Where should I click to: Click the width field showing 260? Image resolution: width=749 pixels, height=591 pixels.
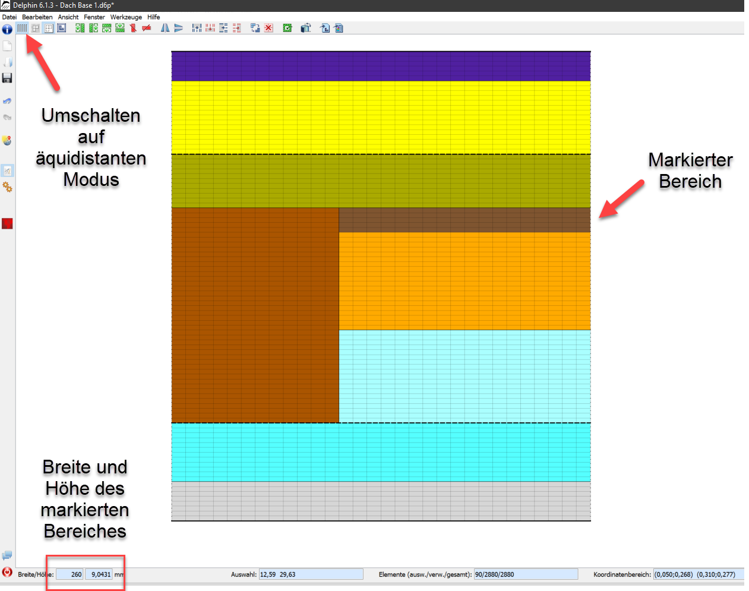(69, 574)
